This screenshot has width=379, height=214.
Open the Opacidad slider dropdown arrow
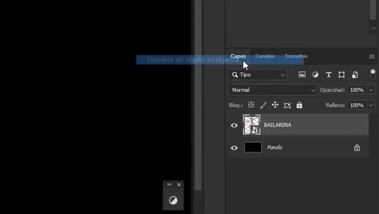pyautogui.click(x=371, y=90)
